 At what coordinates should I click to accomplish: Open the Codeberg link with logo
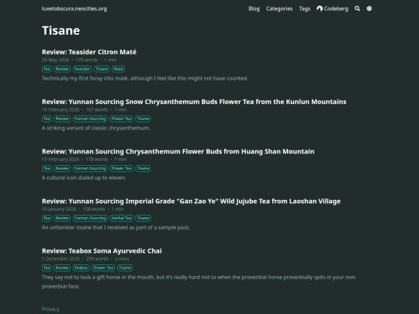[x=332, y=9]
